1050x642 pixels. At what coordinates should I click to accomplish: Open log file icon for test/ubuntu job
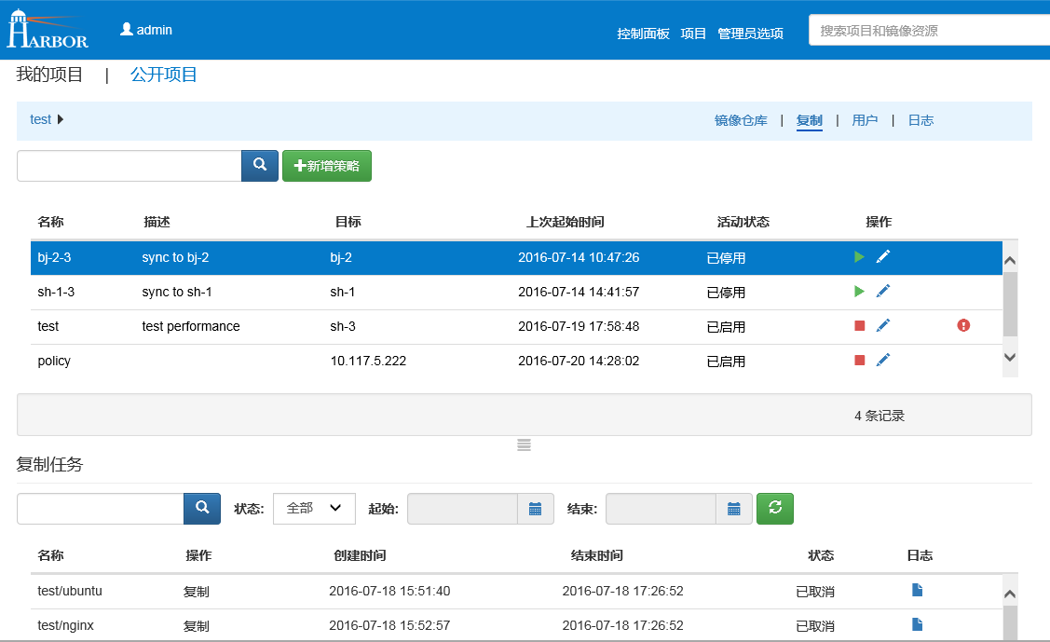tap(917, 590)
